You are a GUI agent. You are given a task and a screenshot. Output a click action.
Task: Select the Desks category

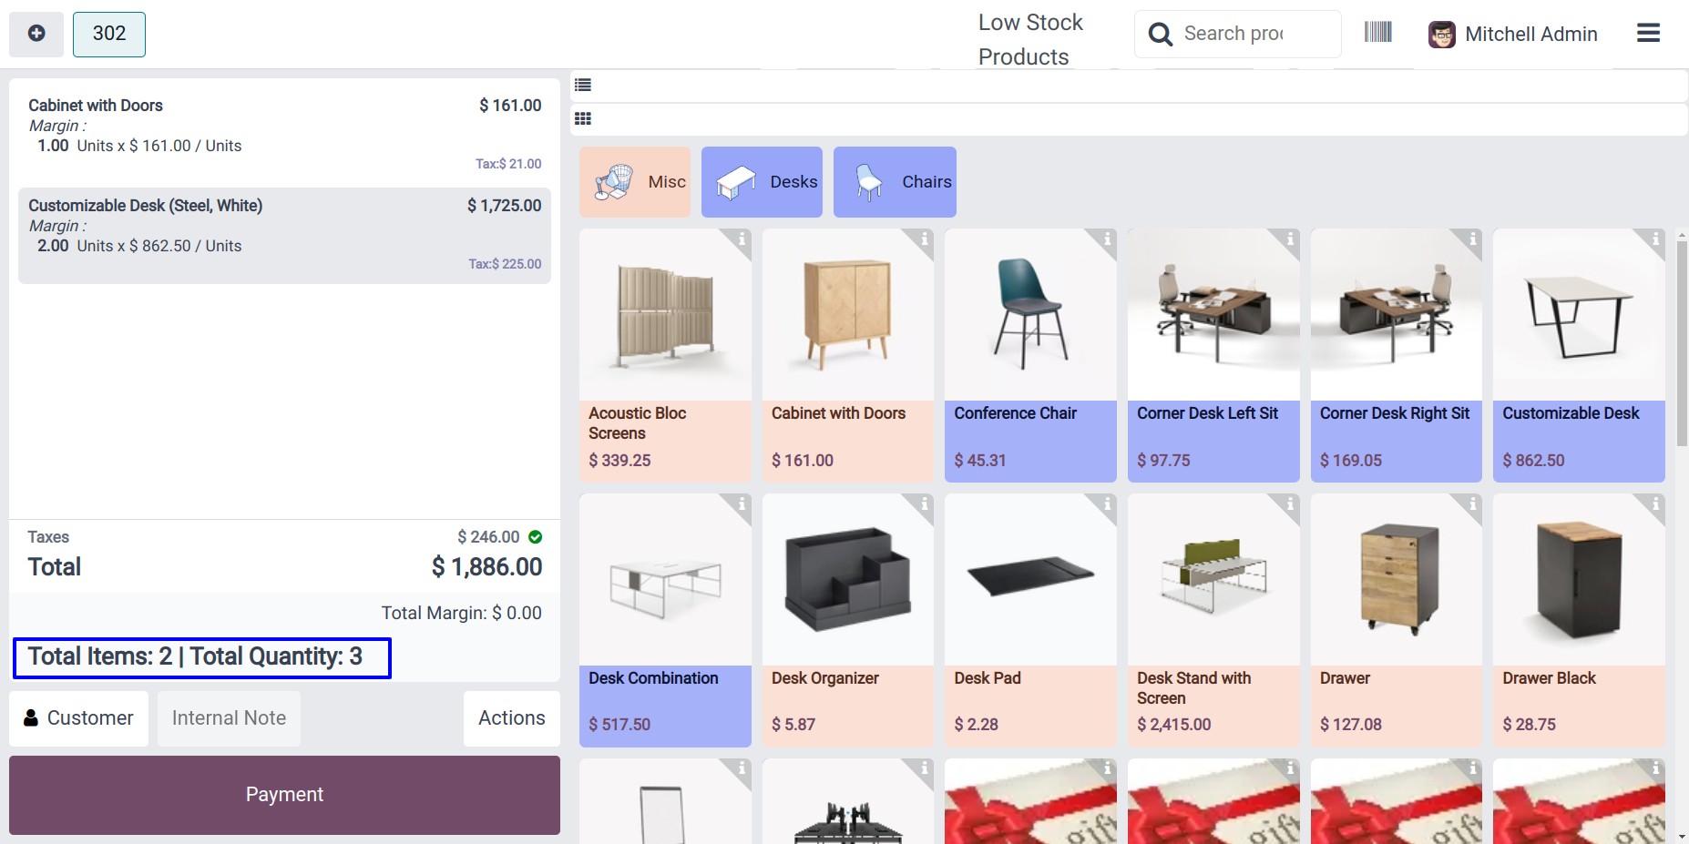pyautogui.click(x=762, y=182)
